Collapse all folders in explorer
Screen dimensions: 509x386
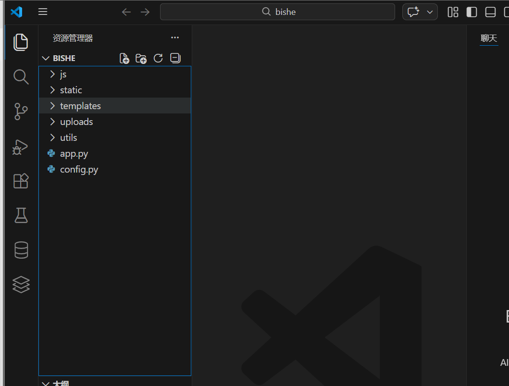175,59
